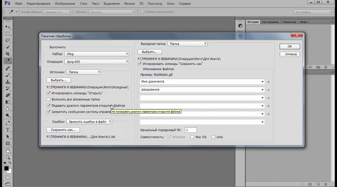This screenshot has height=187, width=337.
Task: Select the Horizontal Type tool
Action: (8, 130)
